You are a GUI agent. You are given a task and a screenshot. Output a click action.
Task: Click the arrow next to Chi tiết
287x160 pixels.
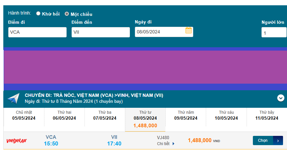click(x=173, y=144)
